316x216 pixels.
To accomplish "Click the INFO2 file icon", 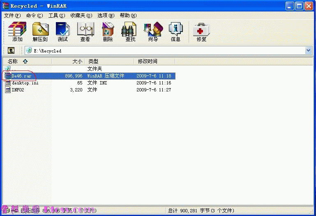I will pyautogui.click(x=8, y=90).
